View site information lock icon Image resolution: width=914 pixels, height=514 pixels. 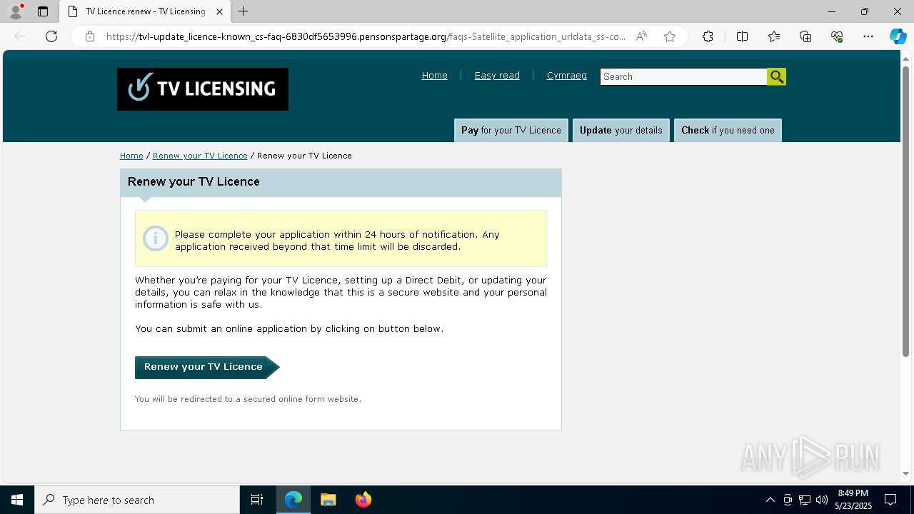coord(90,36)
